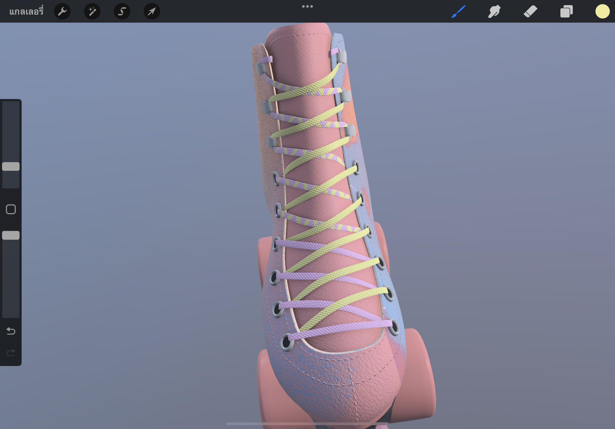This screenshot has width=615, height=429.
Task: Tap the three-dot menu at top center
Action: [x=307, y=6]
